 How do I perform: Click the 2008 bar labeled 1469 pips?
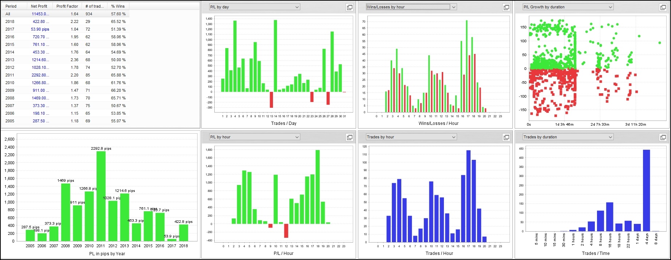[x=66, y=212]
